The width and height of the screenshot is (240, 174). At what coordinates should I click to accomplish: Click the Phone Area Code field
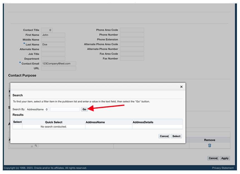pos(132,30)
